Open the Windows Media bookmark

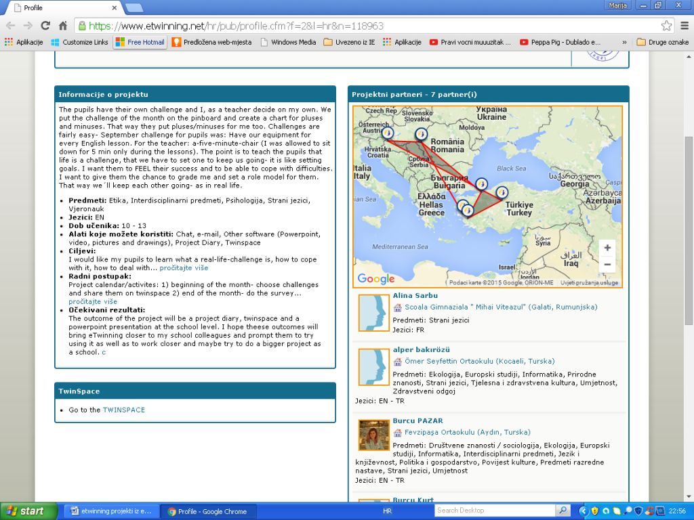coord(288,42)
